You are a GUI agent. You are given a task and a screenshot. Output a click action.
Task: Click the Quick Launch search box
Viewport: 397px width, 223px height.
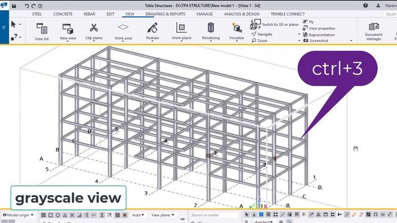click(x=390, y=14)
